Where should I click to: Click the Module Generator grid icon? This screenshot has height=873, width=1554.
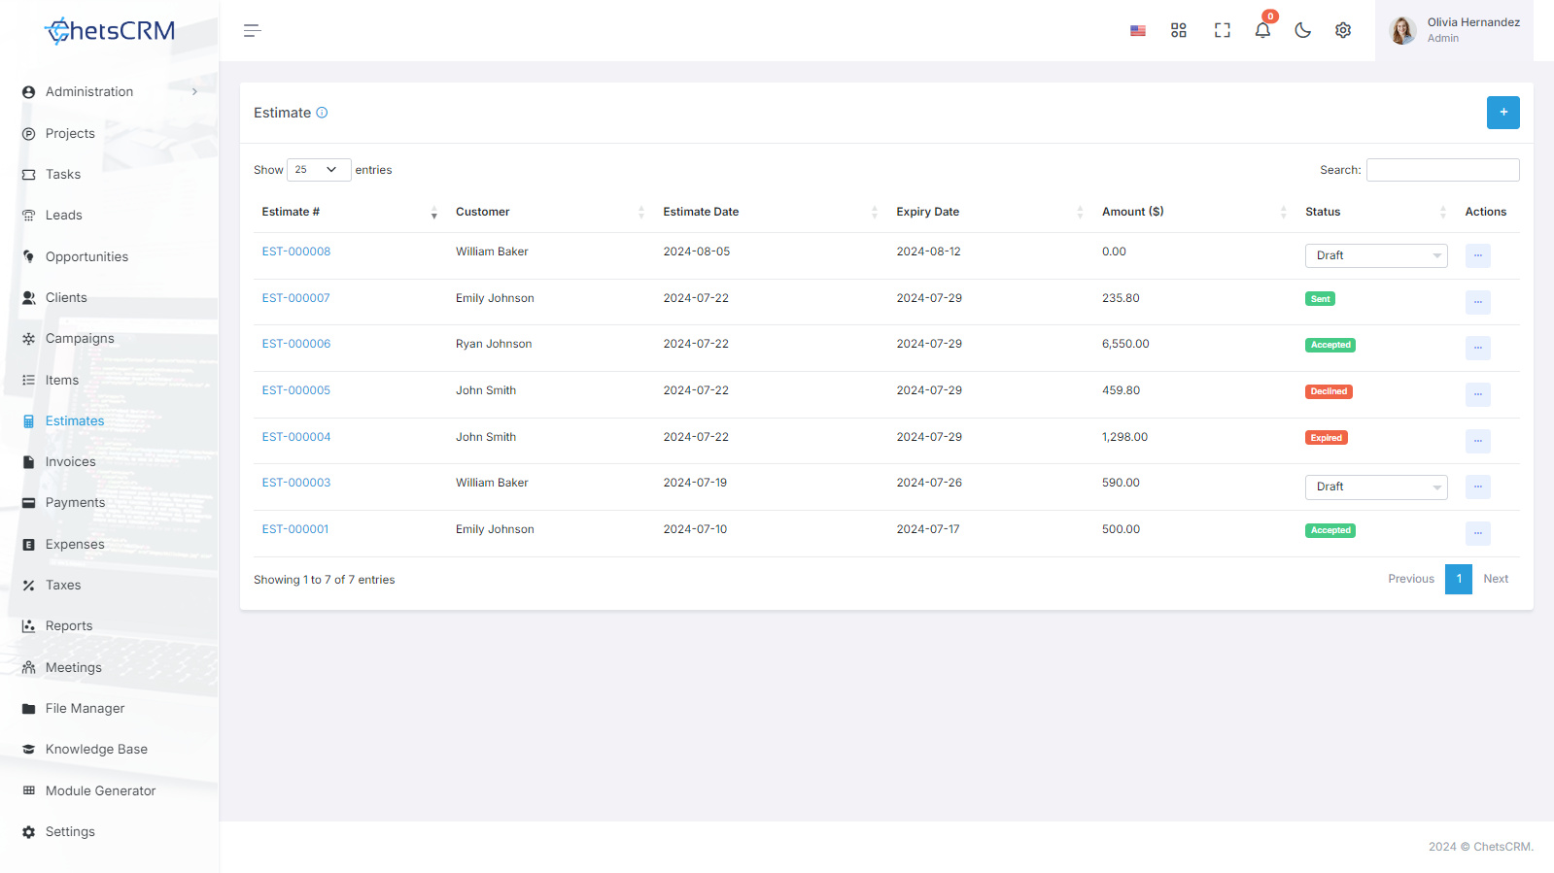coord(28,791)
